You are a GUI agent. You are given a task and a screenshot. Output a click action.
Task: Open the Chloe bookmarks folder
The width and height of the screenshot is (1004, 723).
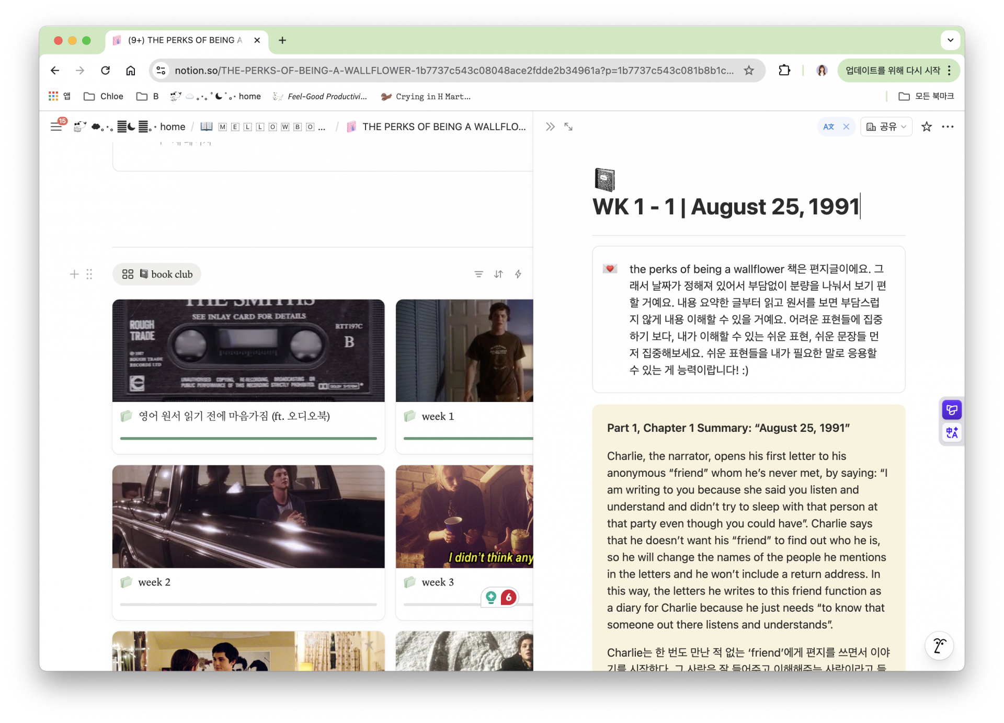click(x=104, y=96)
